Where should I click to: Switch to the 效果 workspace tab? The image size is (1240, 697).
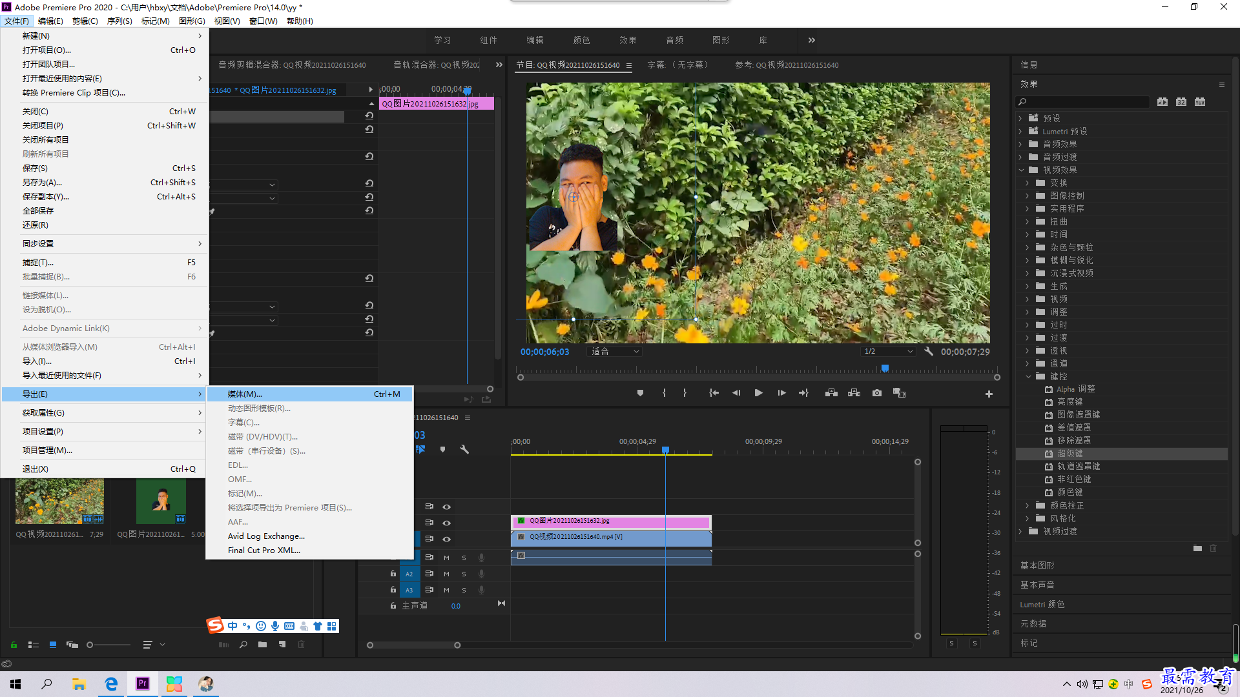(628, 40)
